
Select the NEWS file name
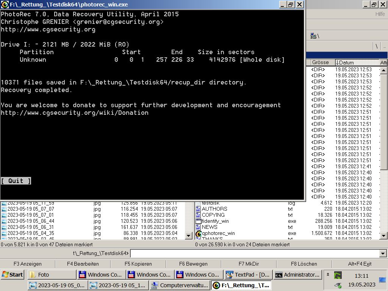(209, 227)
